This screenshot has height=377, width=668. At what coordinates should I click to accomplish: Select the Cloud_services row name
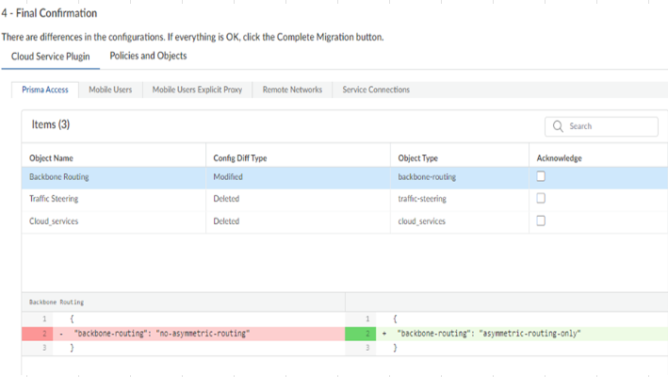click(x=54, y=221)
